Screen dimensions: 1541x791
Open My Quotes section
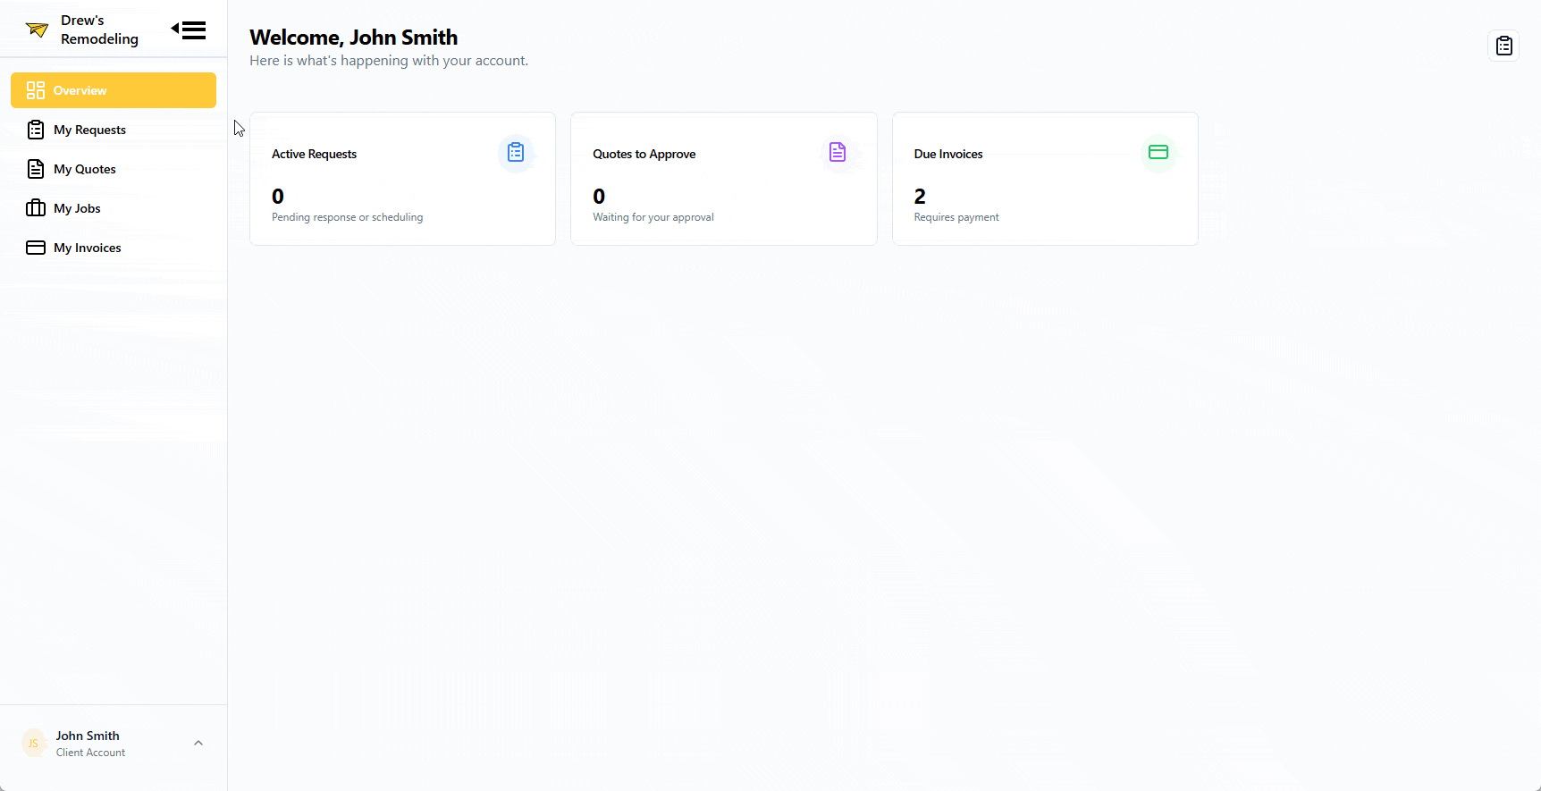pyautogui.click(x=114, y=169)
